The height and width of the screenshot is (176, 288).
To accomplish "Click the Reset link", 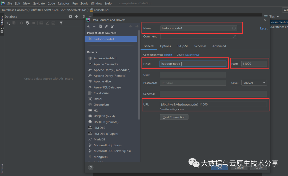I will 263,28.
